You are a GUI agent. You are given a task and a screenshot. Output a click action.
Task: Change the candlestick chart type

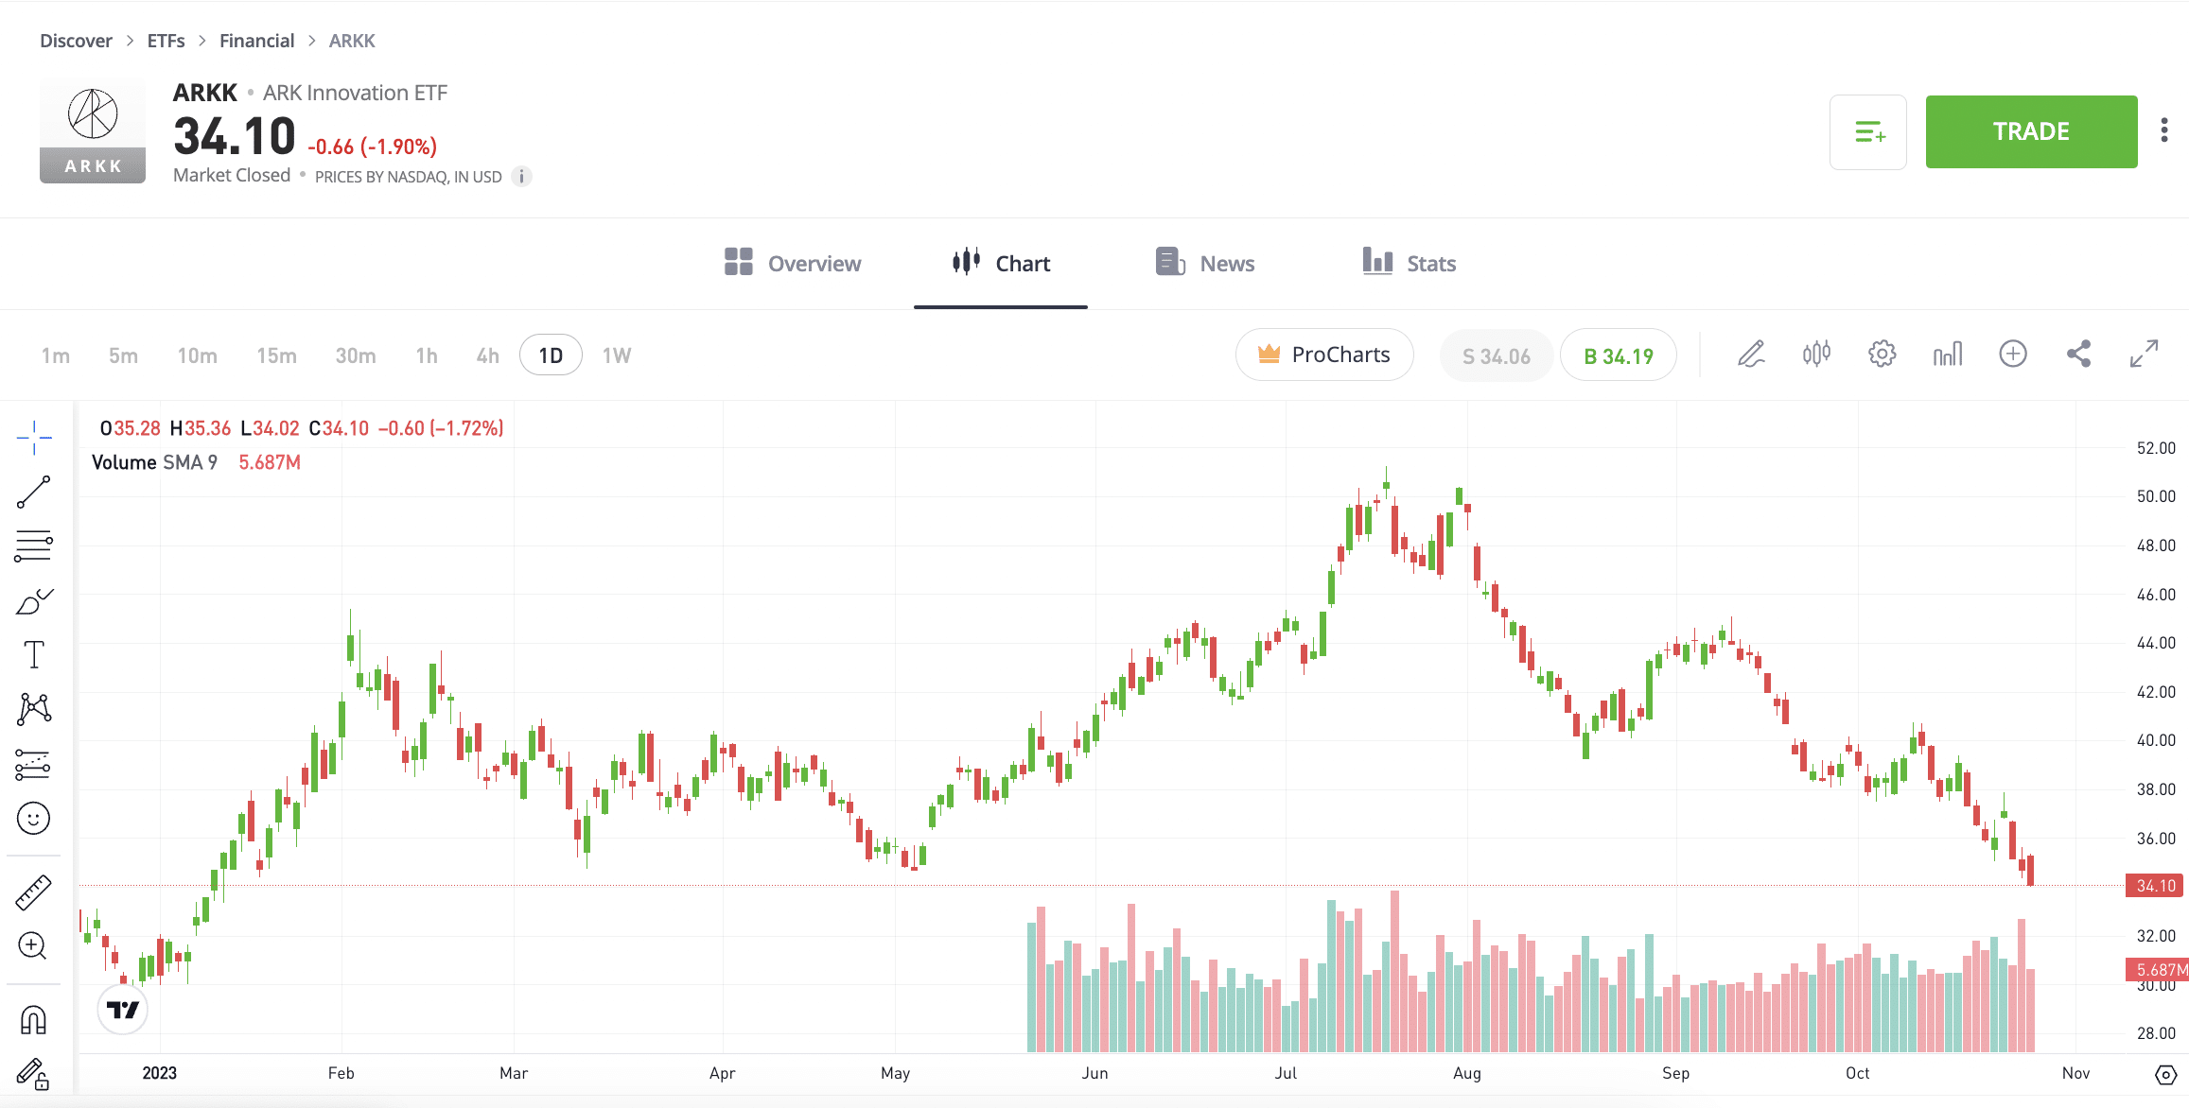pos(1816,355)
